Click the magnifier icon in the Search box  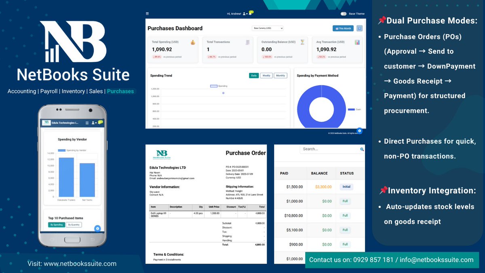(x=362, y=149)
